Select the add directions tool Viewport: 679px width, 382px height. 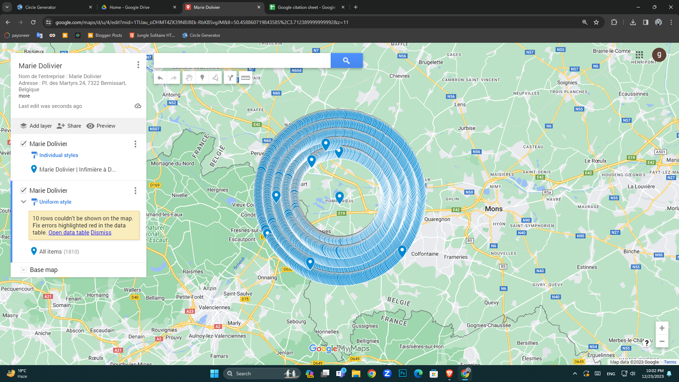point(230,78)
